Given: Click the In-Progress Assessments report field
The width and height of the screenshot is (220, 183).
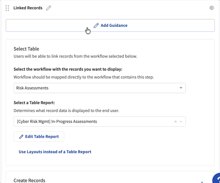Looking at the screenshot, I should click(91, 122).
